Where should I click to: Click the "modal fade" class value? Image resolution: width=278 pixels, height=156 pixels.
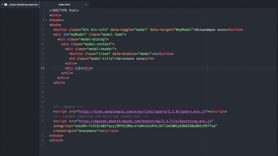(113, 35)
